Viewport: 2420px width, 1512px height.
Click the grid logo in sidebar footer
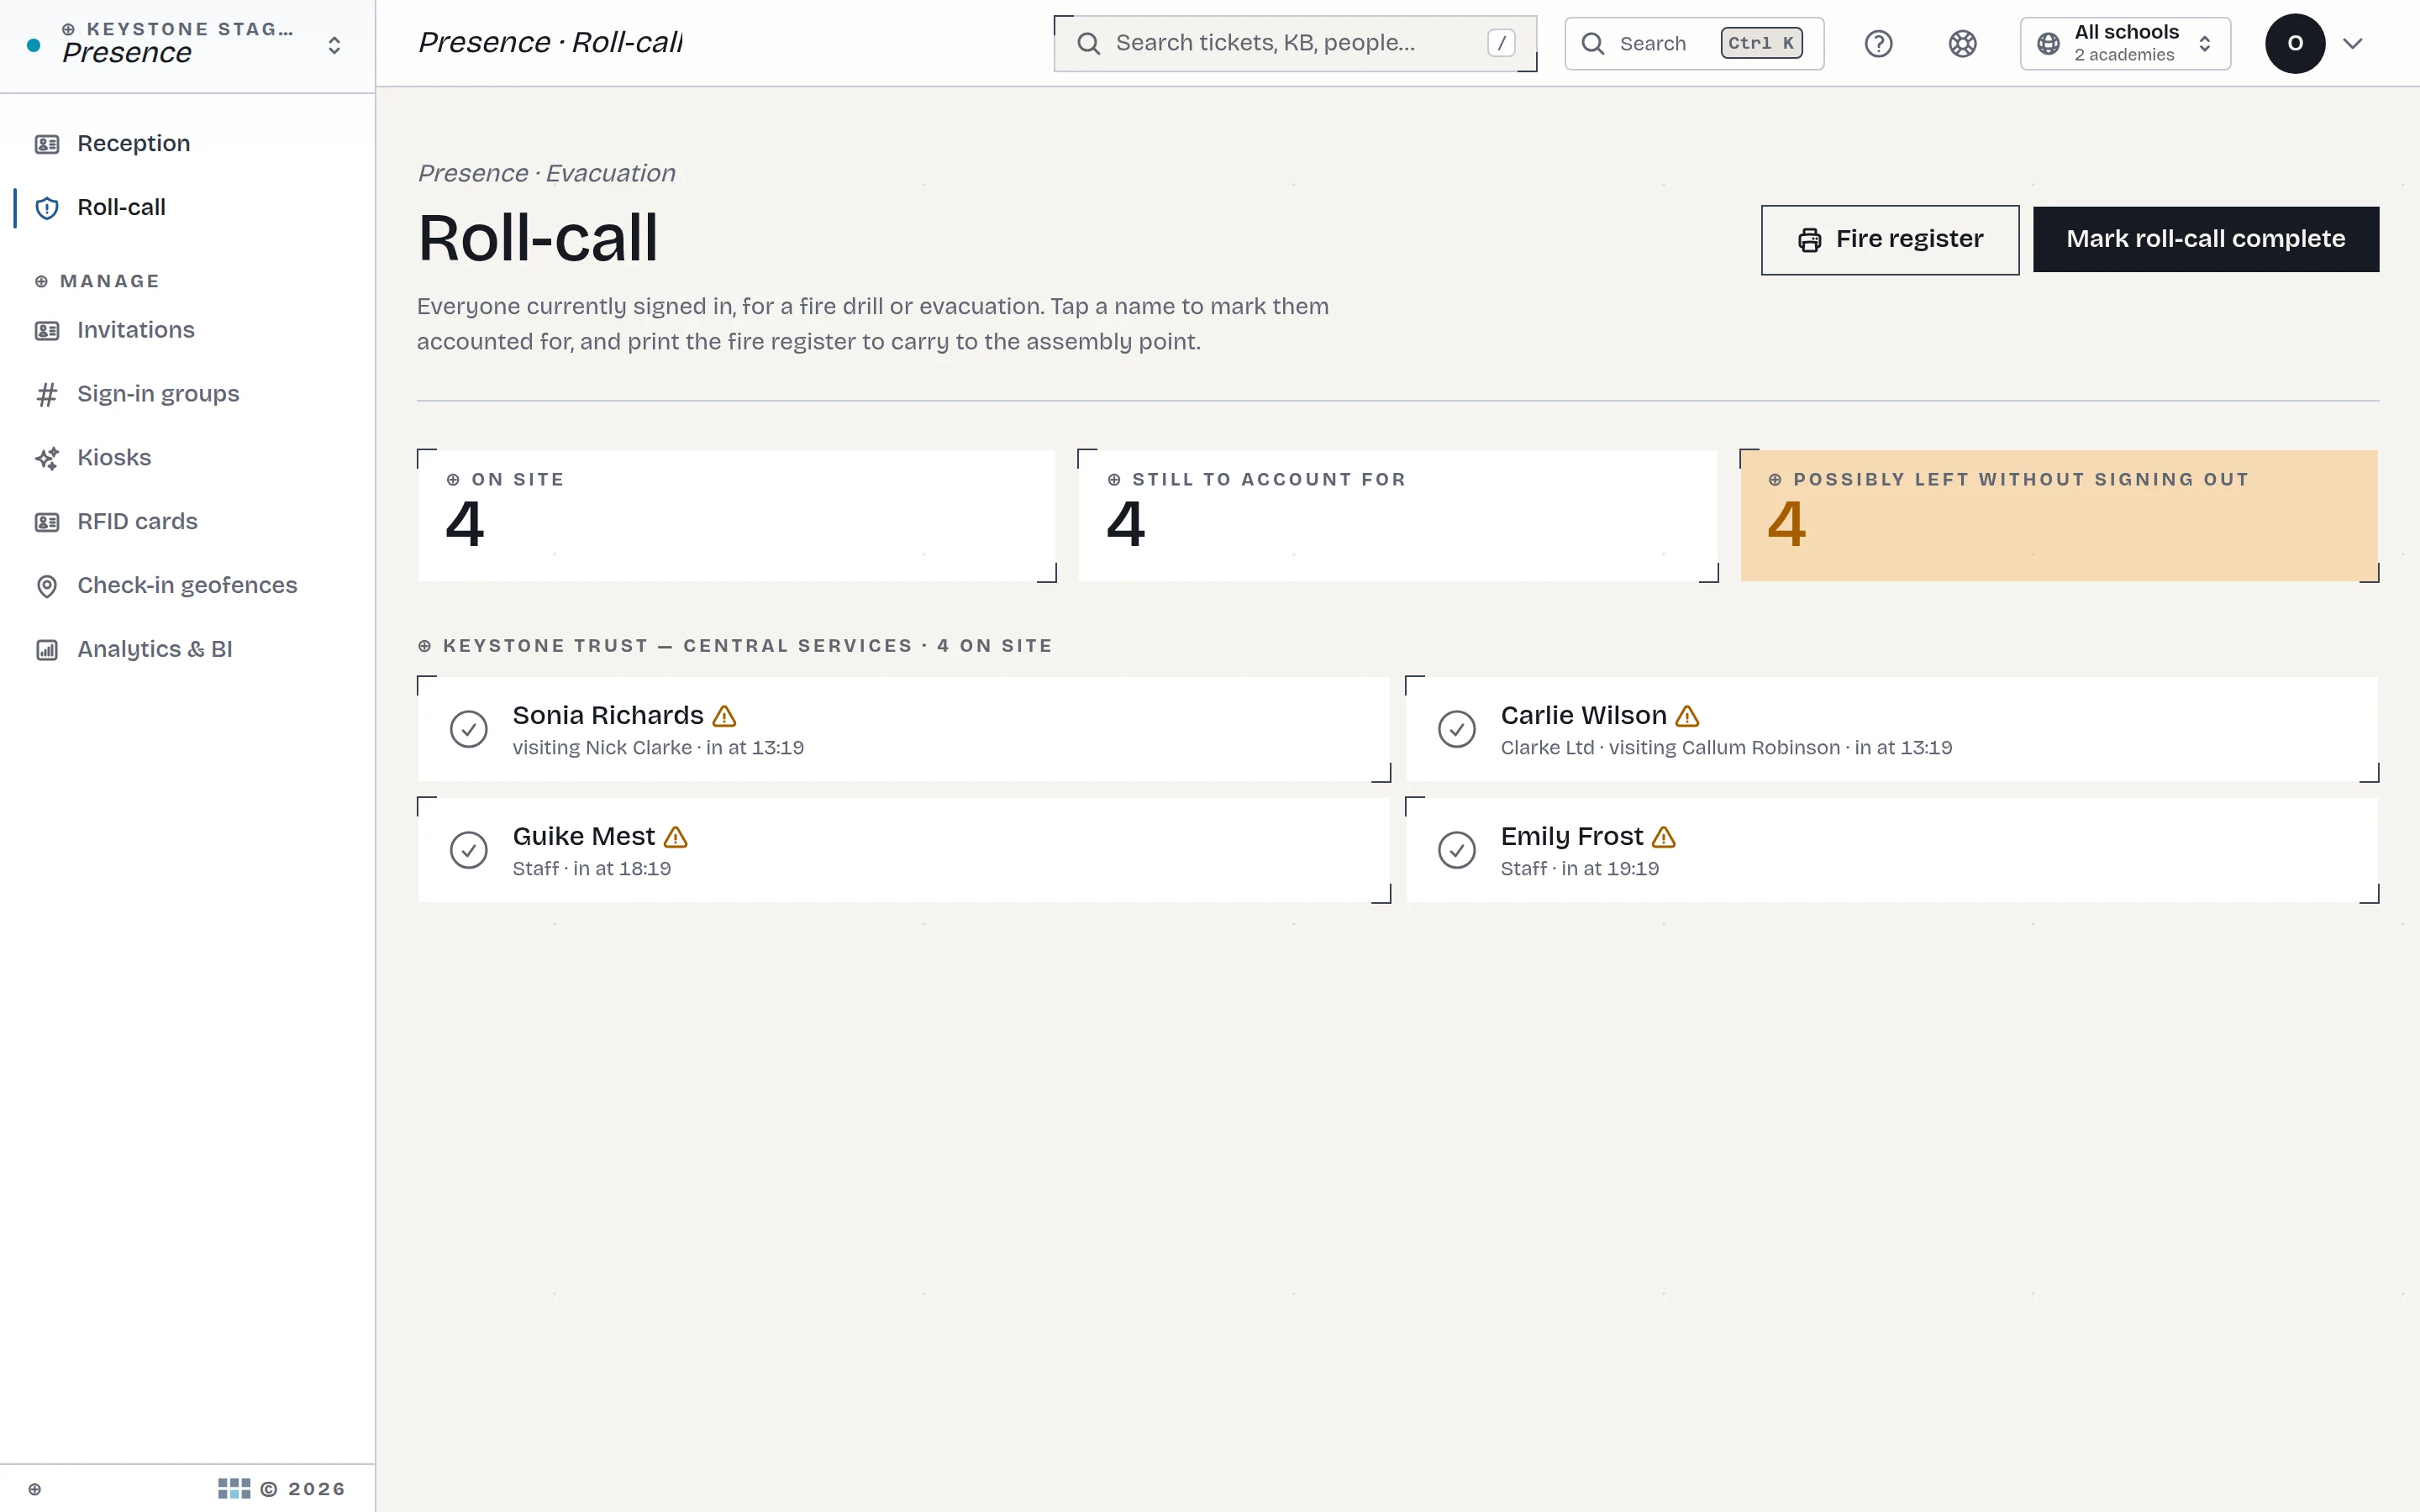234,1489
